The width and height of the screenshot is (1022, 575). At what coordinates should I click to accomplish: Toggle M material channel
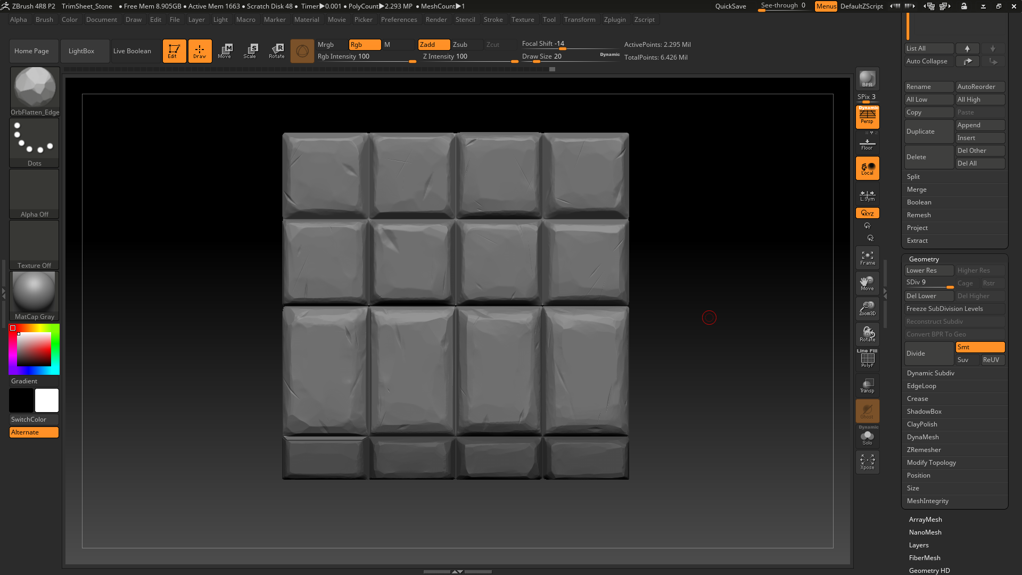[398, 45]
